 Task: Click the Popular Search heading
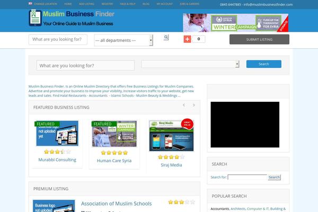click(229, 196)
